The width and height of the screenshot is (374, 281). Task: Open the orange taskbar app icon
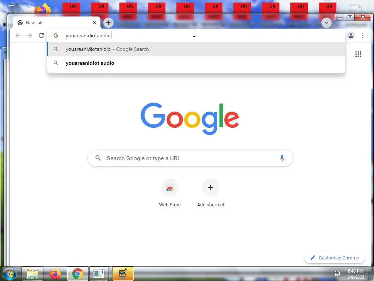pyautogui.click(x=123, y=274)
